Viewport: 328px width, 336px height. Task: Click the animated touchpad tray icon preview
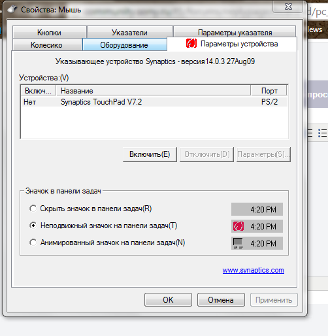point(238,243)
